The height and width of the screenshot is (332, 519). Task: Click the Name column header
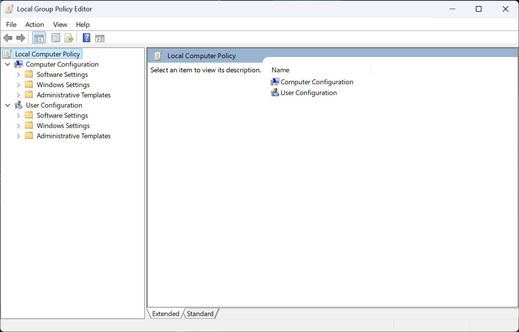(x=281, y=70)
